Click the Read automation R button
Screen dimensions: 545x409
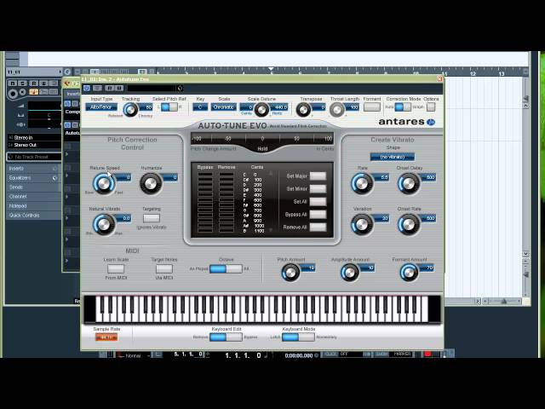pyautogui.click(x=34, y=84)
